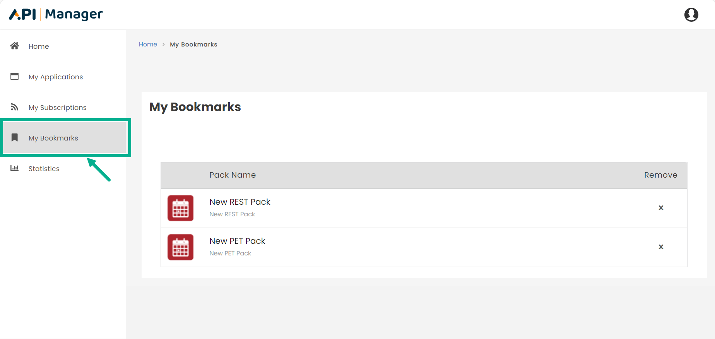This screenshot has height=339, width=715.
Task: Open the New REST Pack entry
Action: [239, 202]
